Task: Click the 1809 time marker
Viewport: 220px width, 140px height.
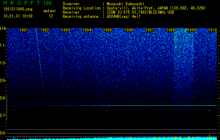Action: pyautogui.click(x=192, y=30)
